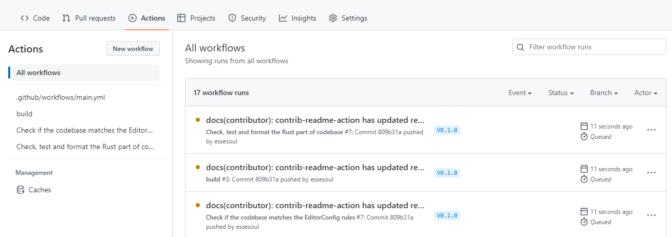Open Caches under Management
Image resolution: width=672 pixels, height=237 pixels.
40,190
